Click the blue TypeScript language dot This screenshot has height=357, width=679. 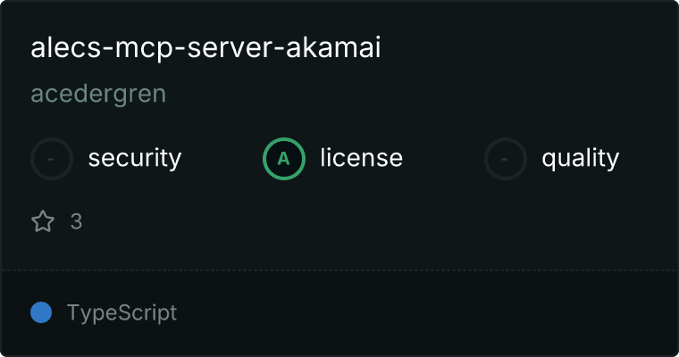pos(41,312)
